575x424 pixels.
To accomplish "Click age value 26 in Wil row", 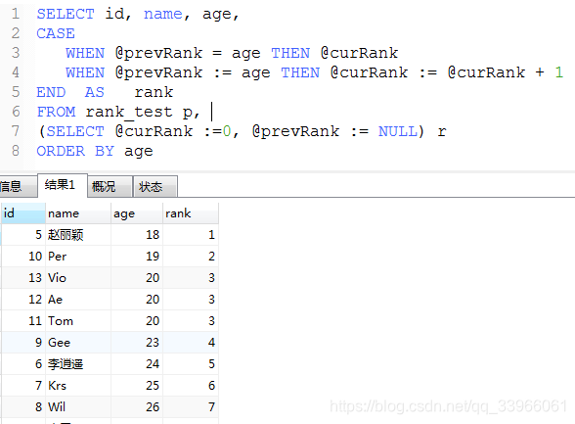I will (137, 407).
